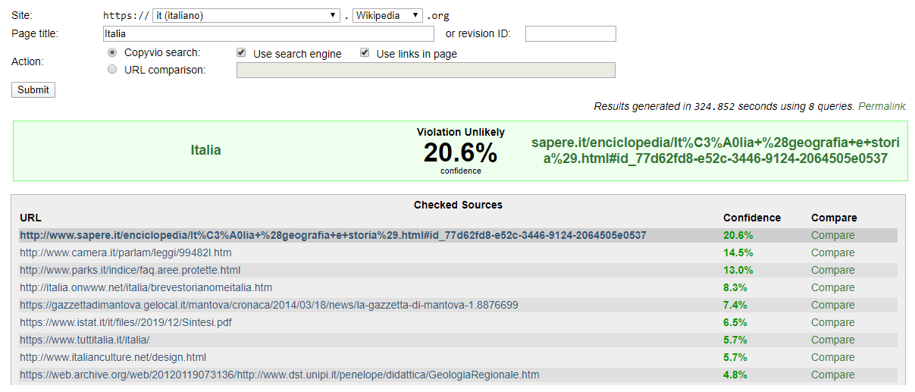This screenshot has width=915, height=392.
Task: Open the italianculture.net design.html link
Action: point(113,357)
